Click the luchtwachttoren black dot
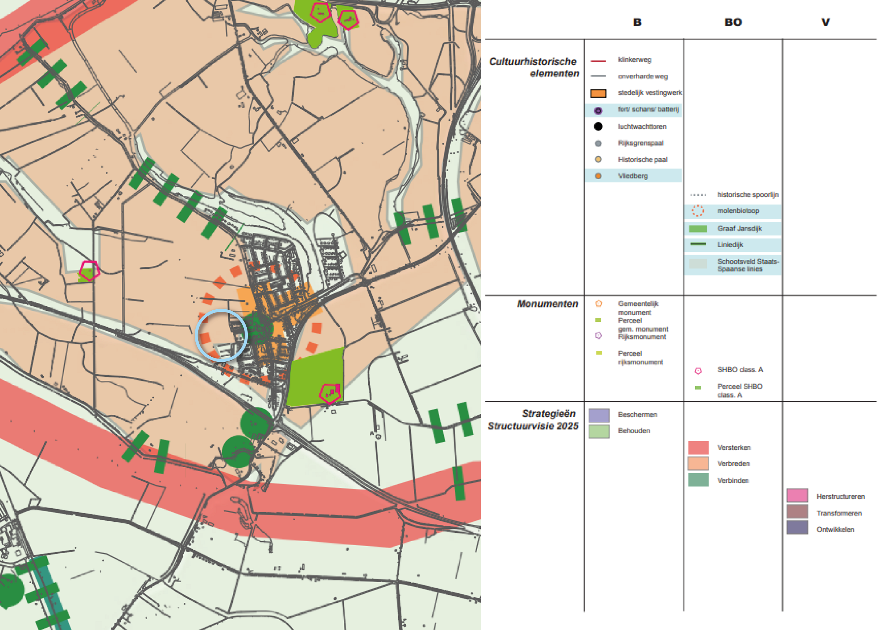 click(598, 126)
